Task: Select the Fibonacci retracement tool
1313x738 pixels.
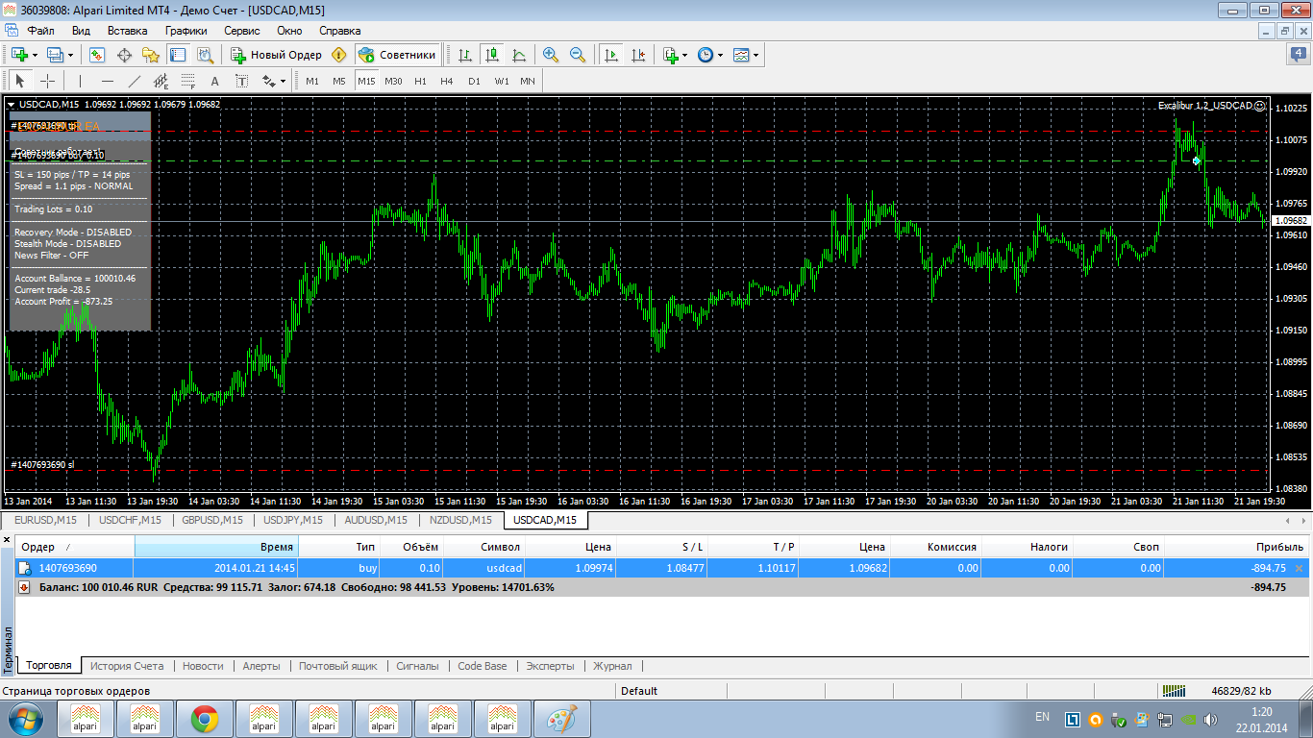Action: (x=187, y=81)
